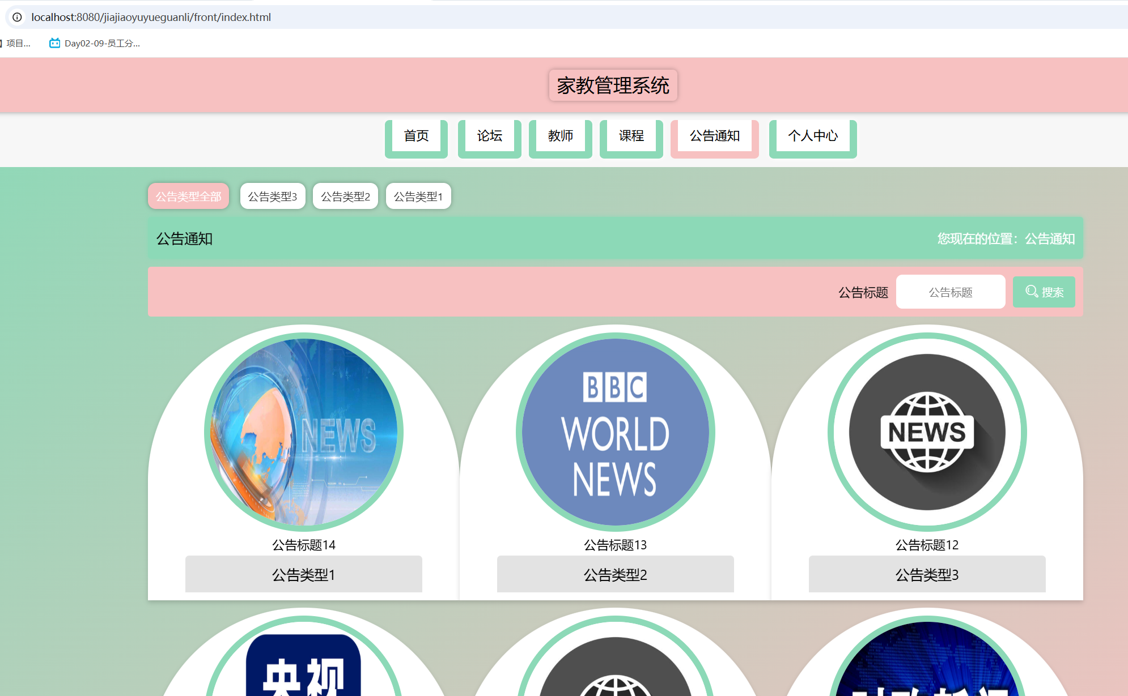Click 公告类型1 label under 公告标题14
1128x696 pixels.
click(x=304, y=574)
